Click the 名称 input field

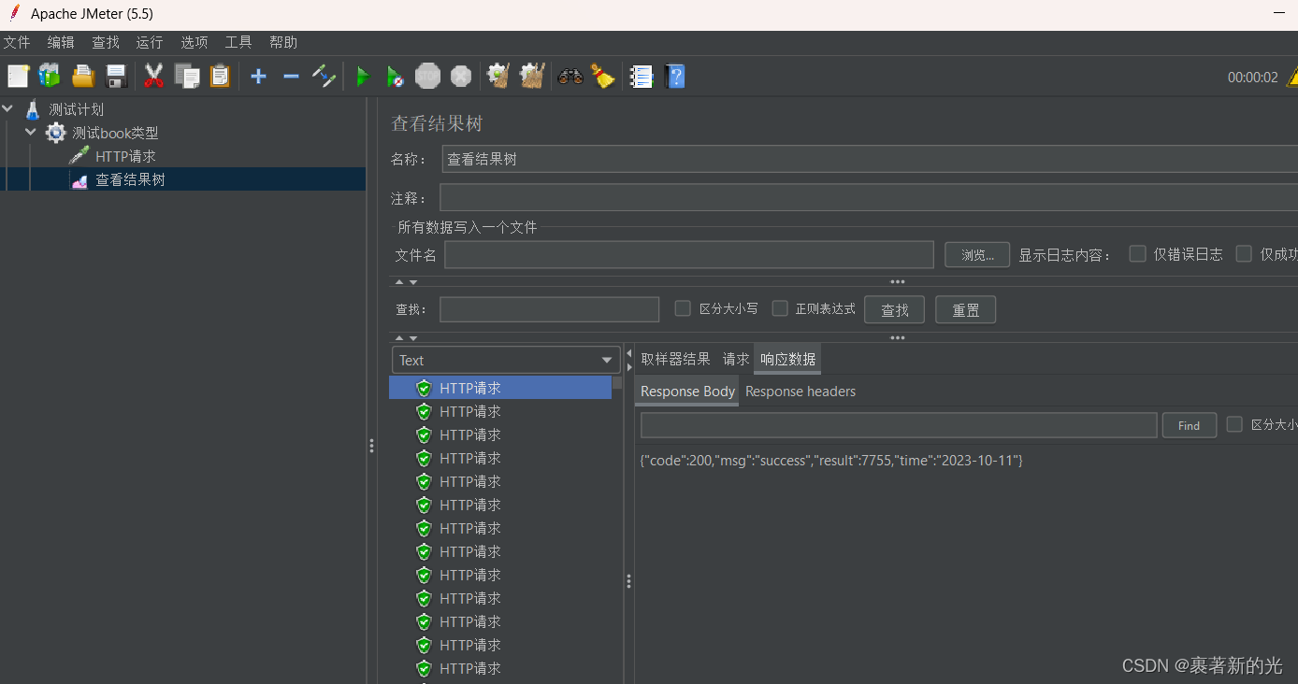tap(870, 159)
